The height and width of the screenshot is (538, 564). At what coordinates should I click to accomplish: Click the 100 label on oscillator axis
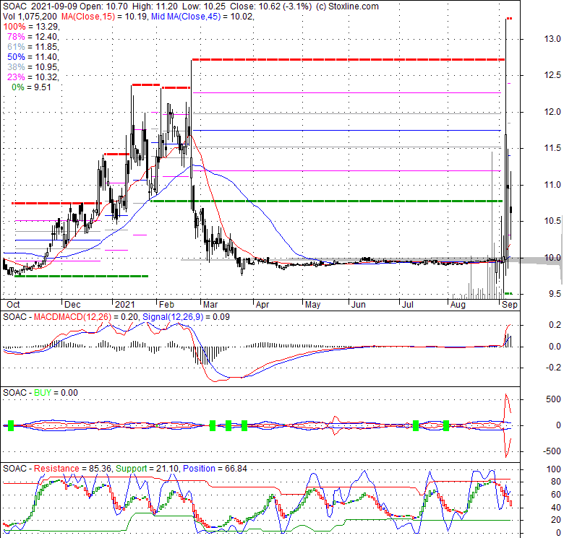coord(553,469)
